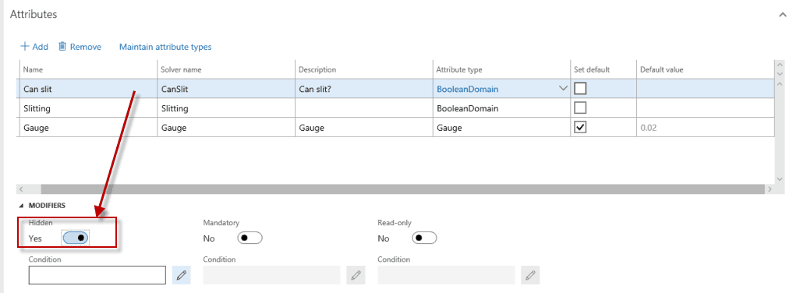Click the Solver name column header
This screenshot has height=293, width=793.
[226, 69]
